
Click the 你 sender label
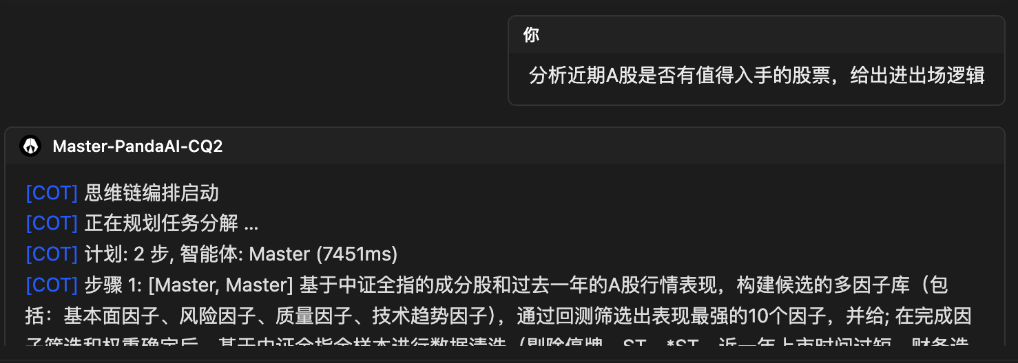coord(531,35)
